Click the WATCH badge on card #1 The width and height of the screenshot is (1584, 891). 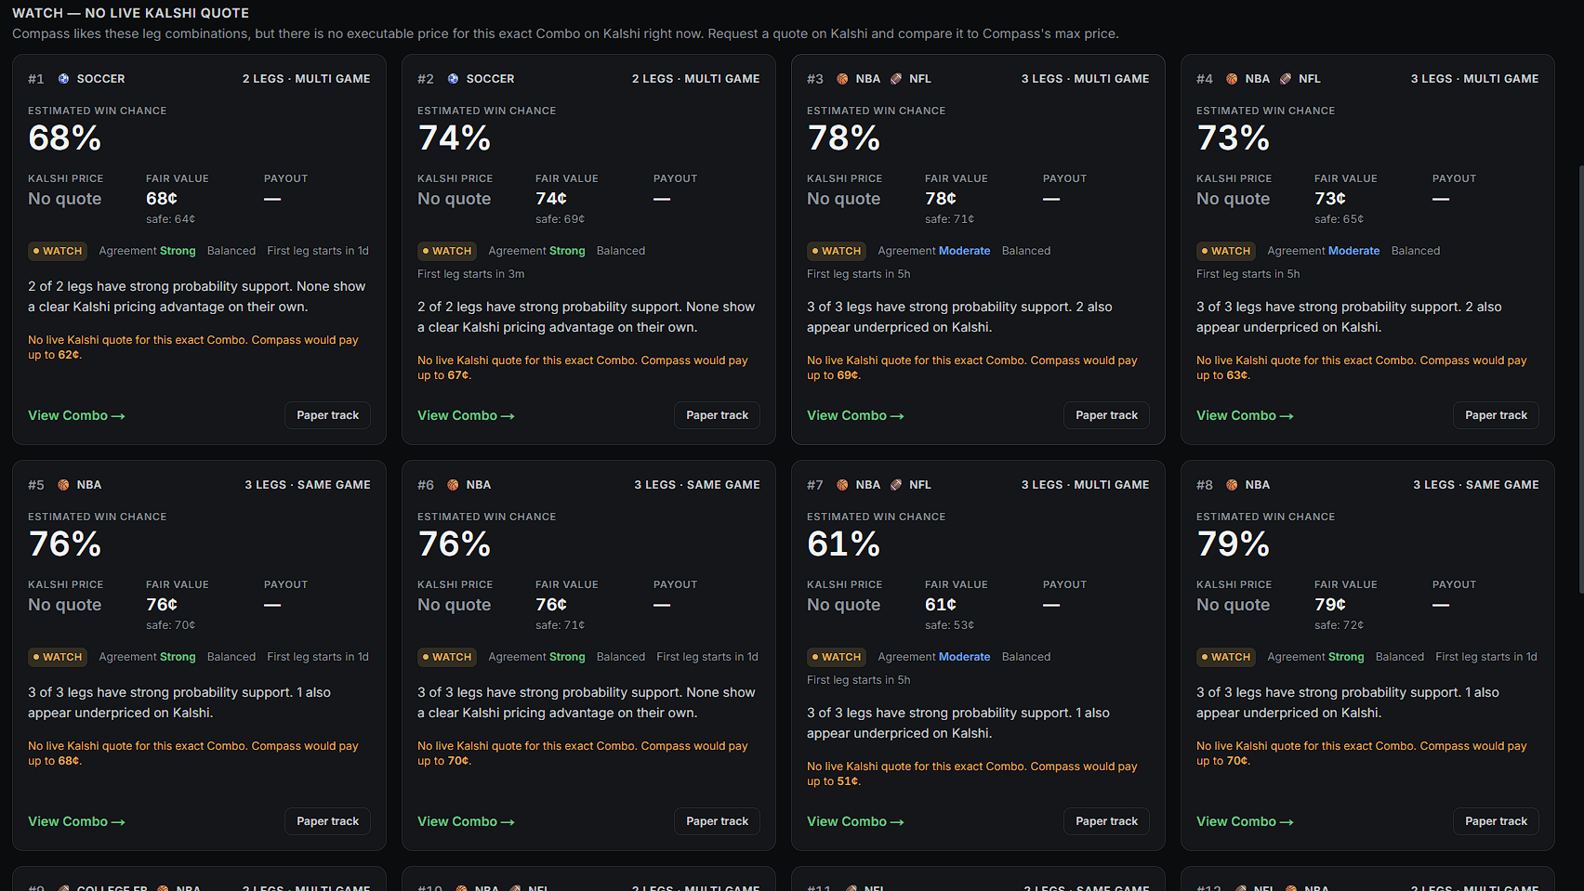(x=58, y=251)
